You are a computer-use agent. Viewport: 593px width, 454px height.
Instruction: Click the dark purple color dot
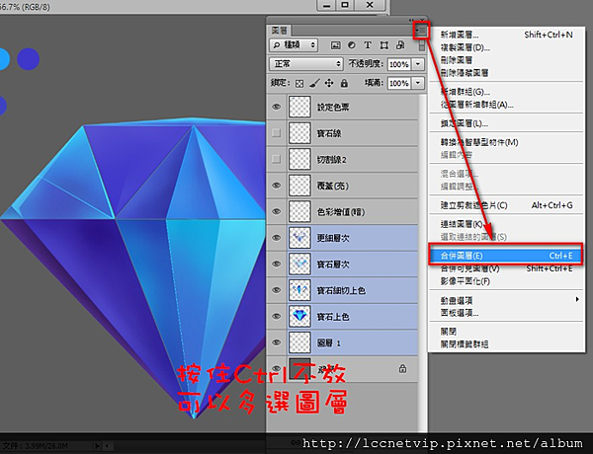28,59
